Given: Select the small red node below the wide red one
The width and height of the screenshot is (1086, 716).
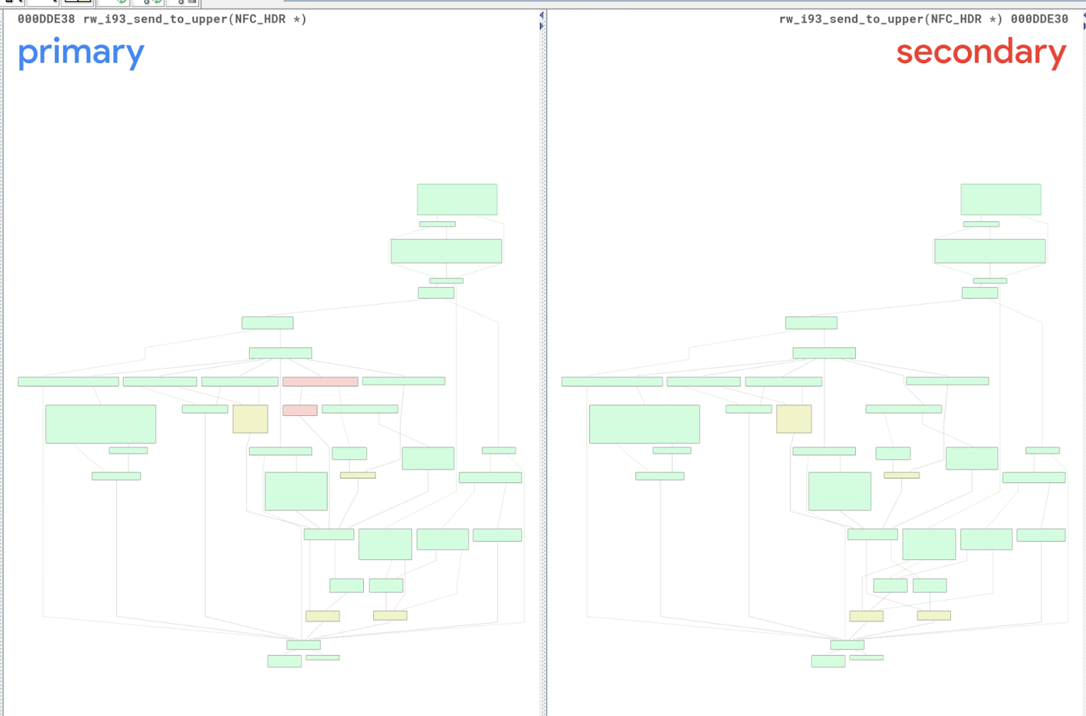Looking at the screenshot, I should click(300, 410).
